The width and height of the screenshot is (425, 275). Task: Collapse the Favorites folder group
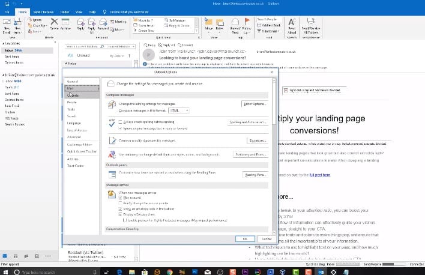click(2, 44)
